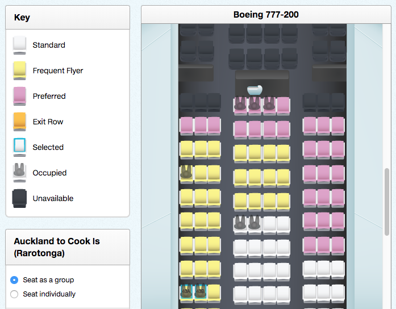Click the pink Preferred seat key icon

click(x=19, y=96)
